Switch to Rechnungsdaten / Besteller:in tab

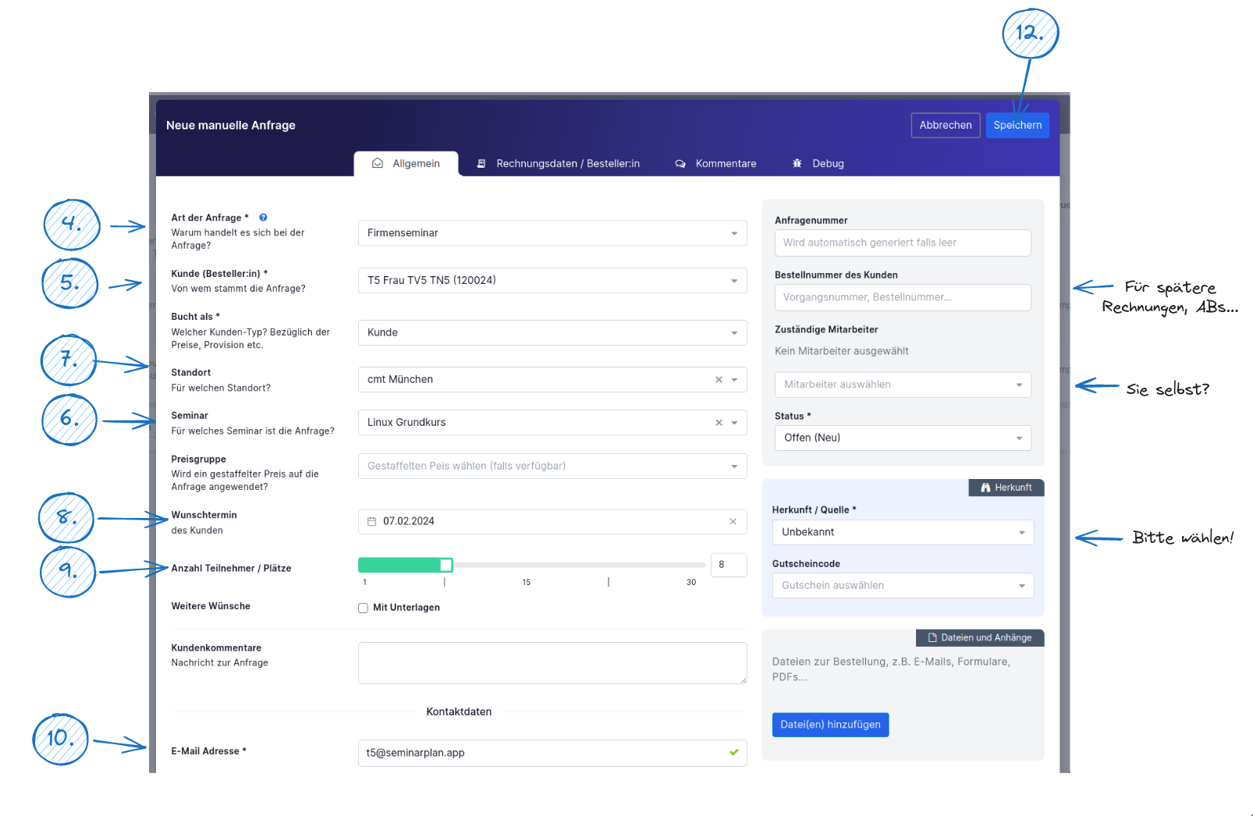tap(558, 164)
